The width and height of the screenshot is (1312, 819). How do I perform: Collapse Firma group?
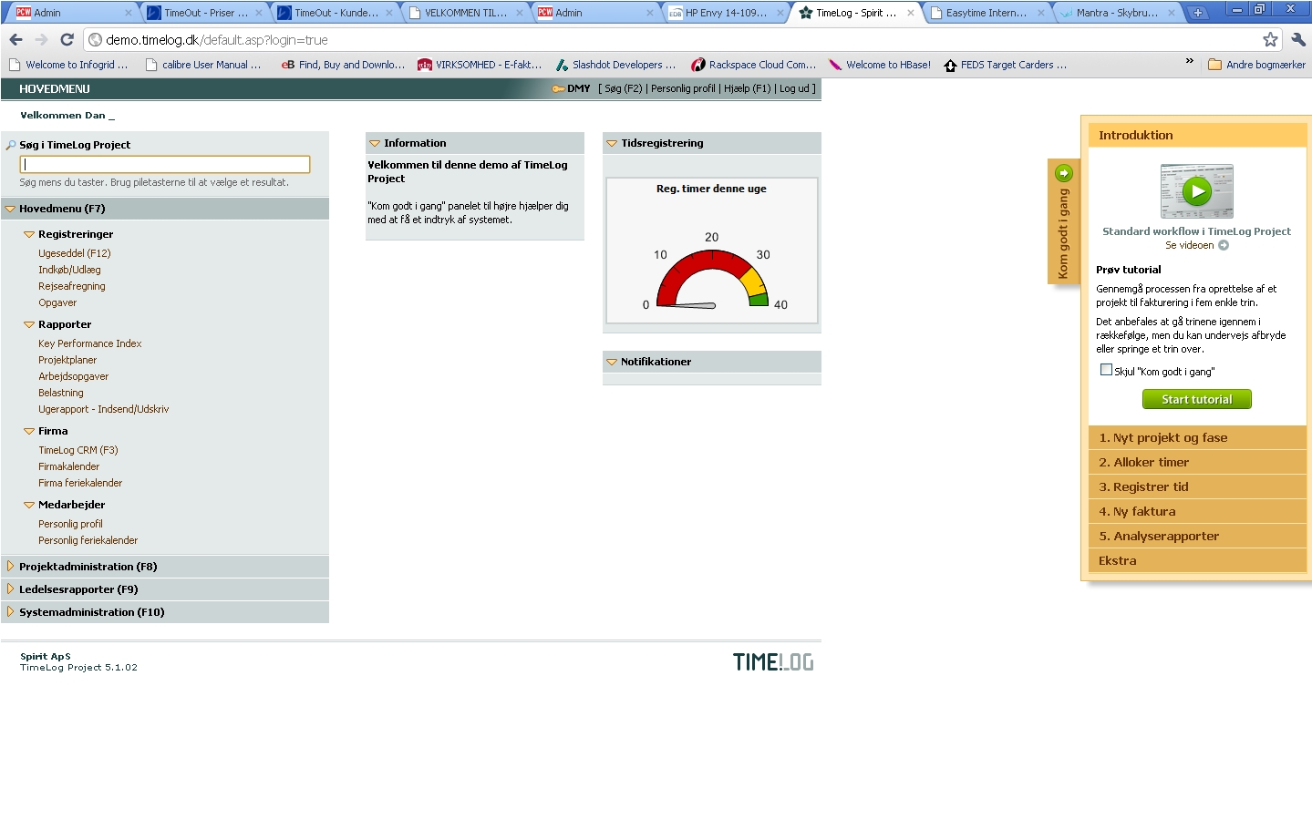pos(29,431)
